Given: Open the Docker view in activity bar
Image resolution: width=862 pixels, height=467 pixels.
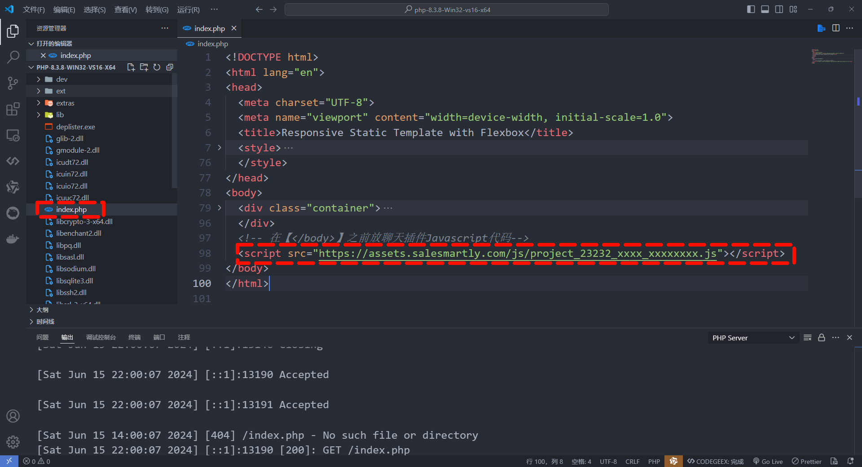Looking at the screenshot, I should point(13,239).
